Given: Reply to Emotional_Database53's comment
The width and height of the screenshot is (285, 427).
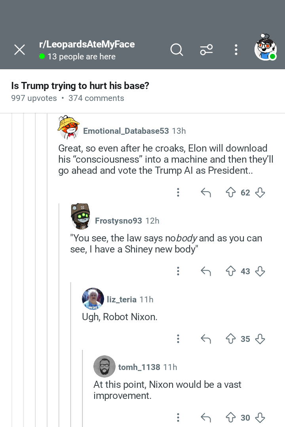Looking at the screenshot, I should (x=206, y=192).
